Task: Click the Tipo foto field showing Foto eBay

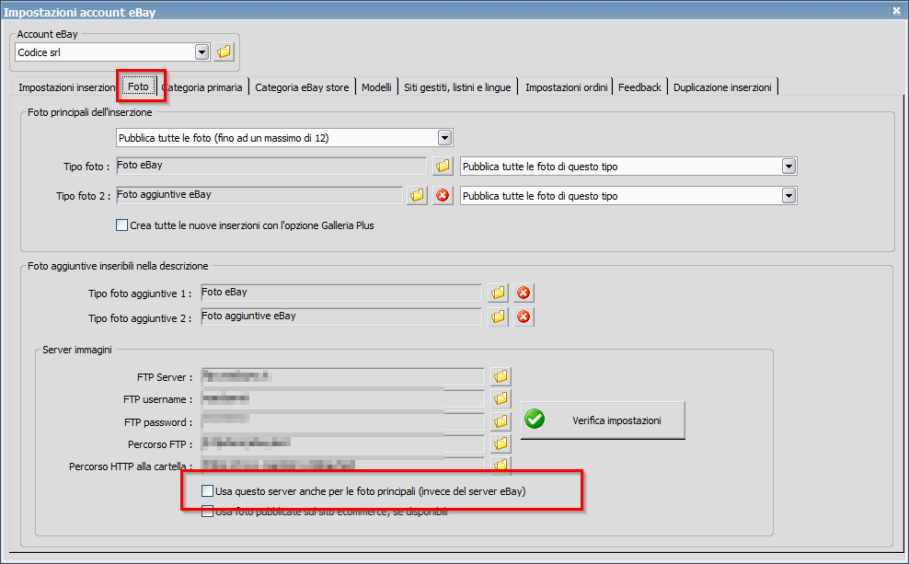Action: 271,166
